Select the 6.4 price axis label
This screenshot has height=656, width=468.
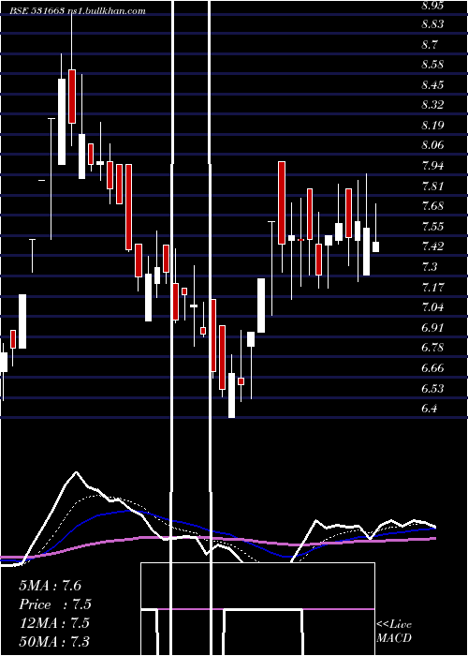click(431, 409)
